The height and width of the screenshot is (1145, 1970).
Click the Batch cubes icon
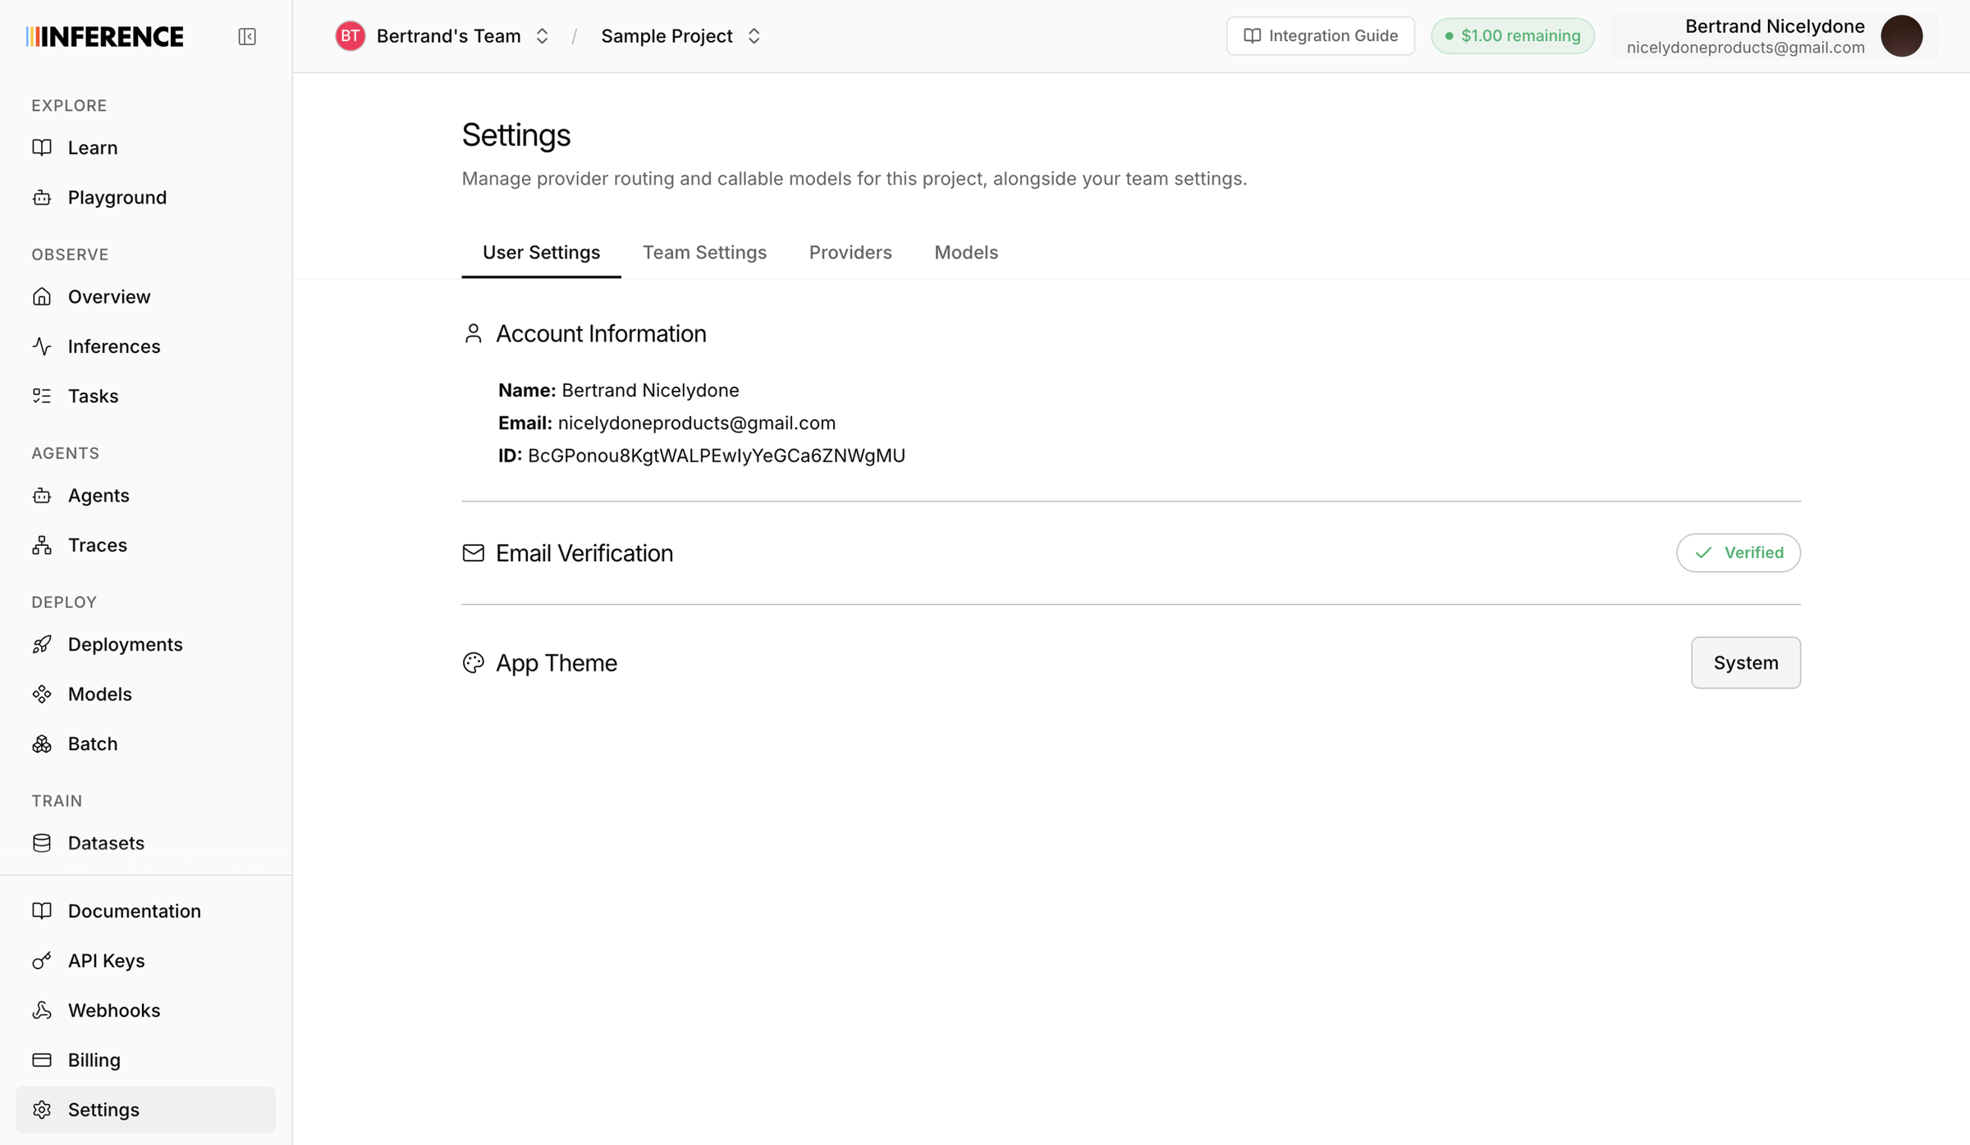pos(42,744)
